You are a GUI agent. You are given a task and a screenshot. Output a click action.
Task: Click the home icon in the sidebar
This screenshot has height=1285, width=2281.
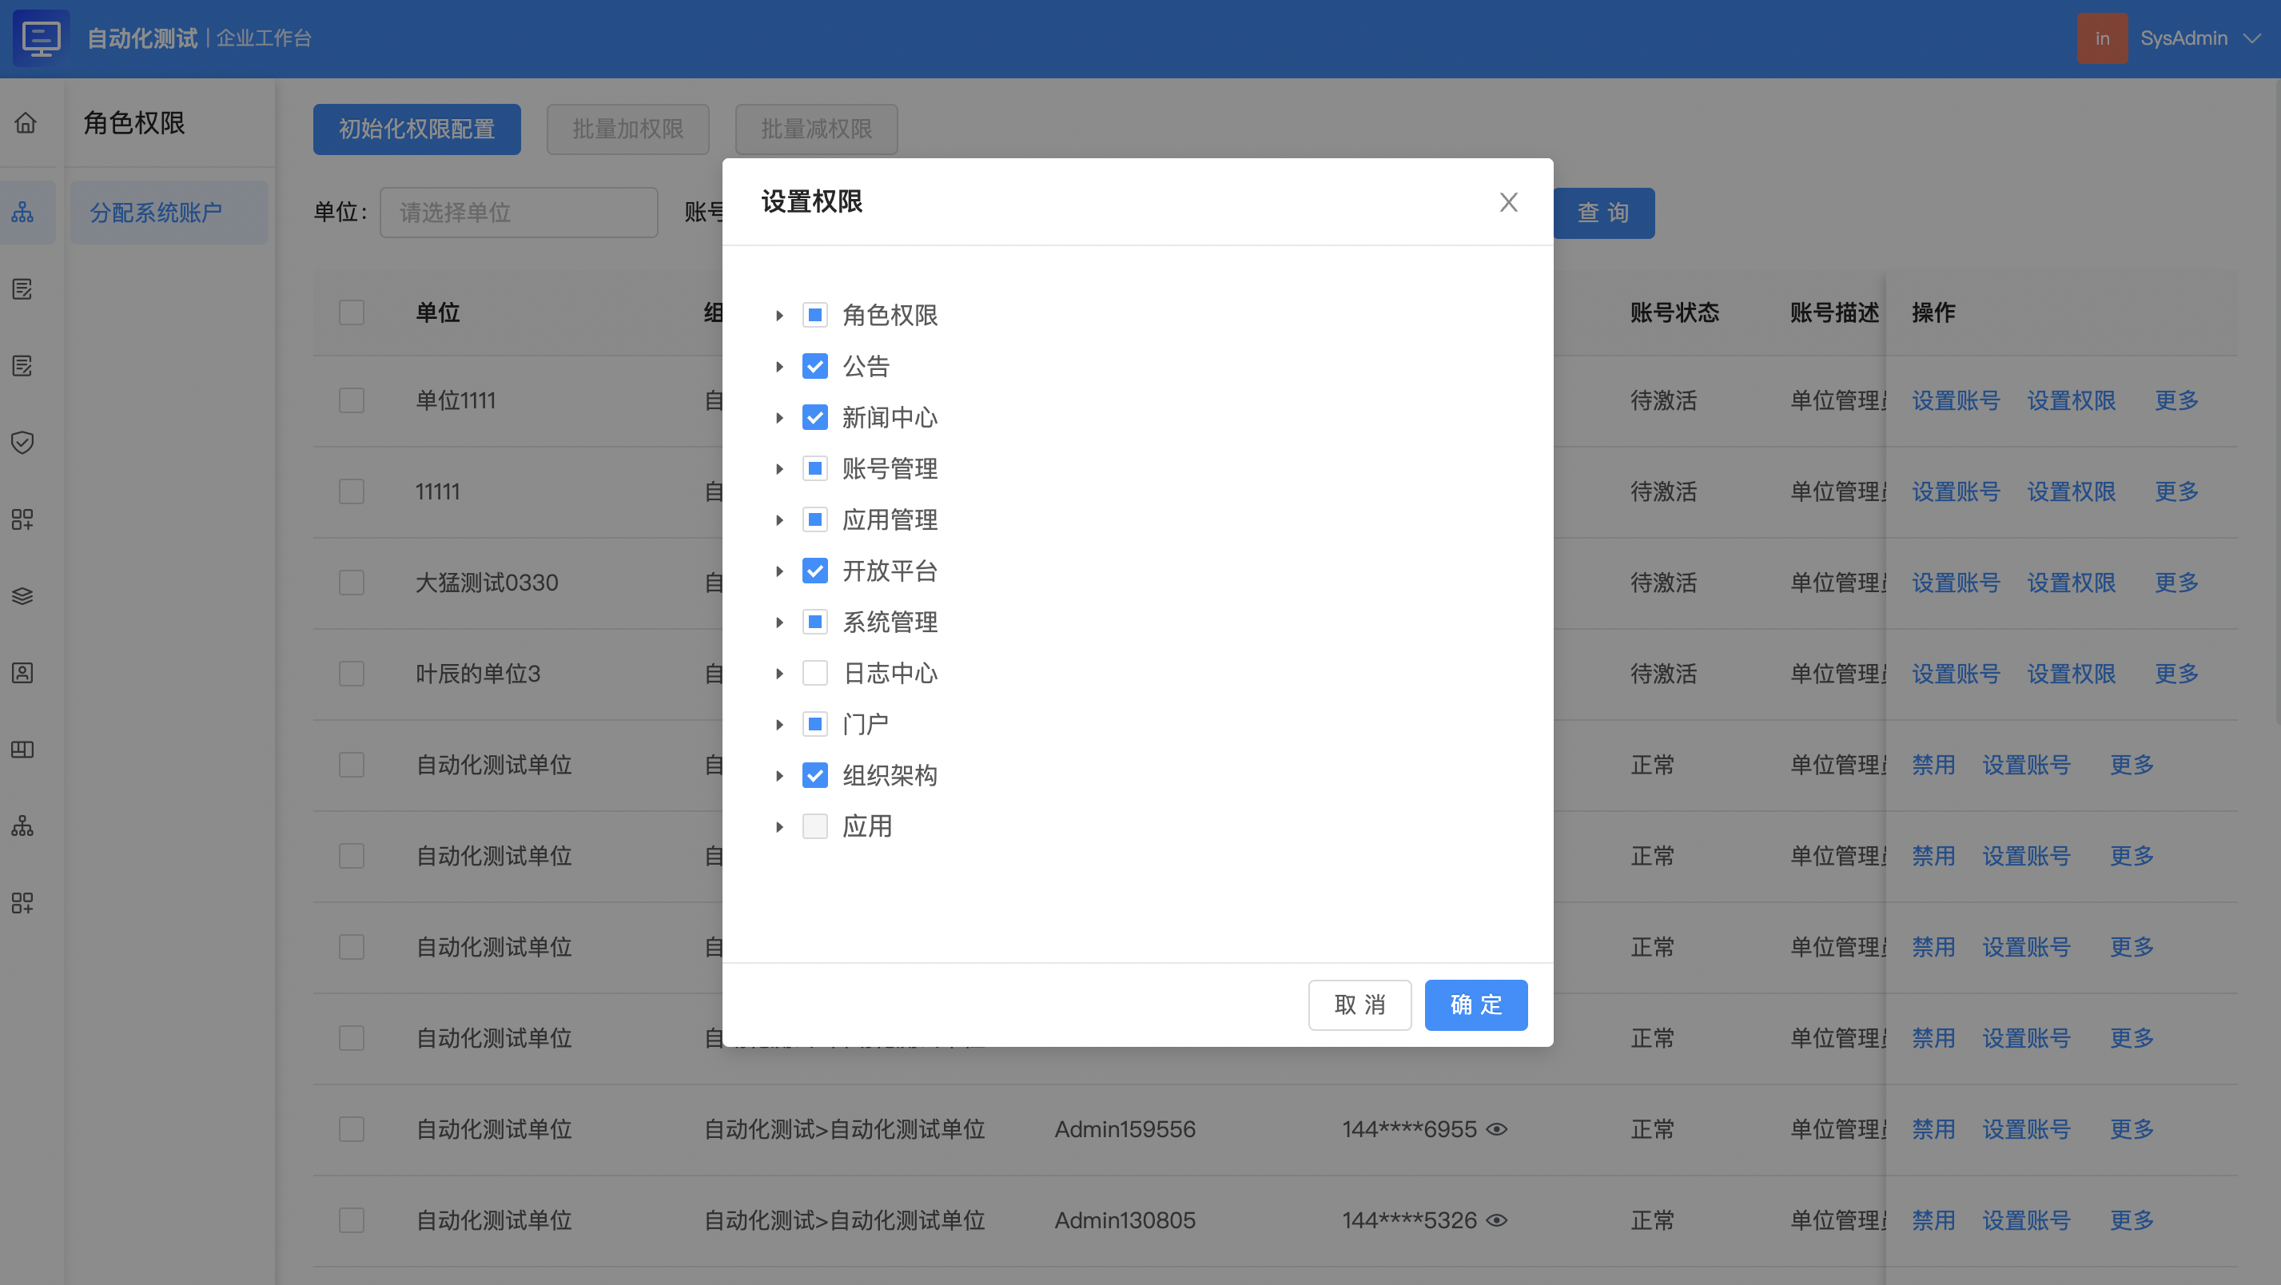[26, 122]
